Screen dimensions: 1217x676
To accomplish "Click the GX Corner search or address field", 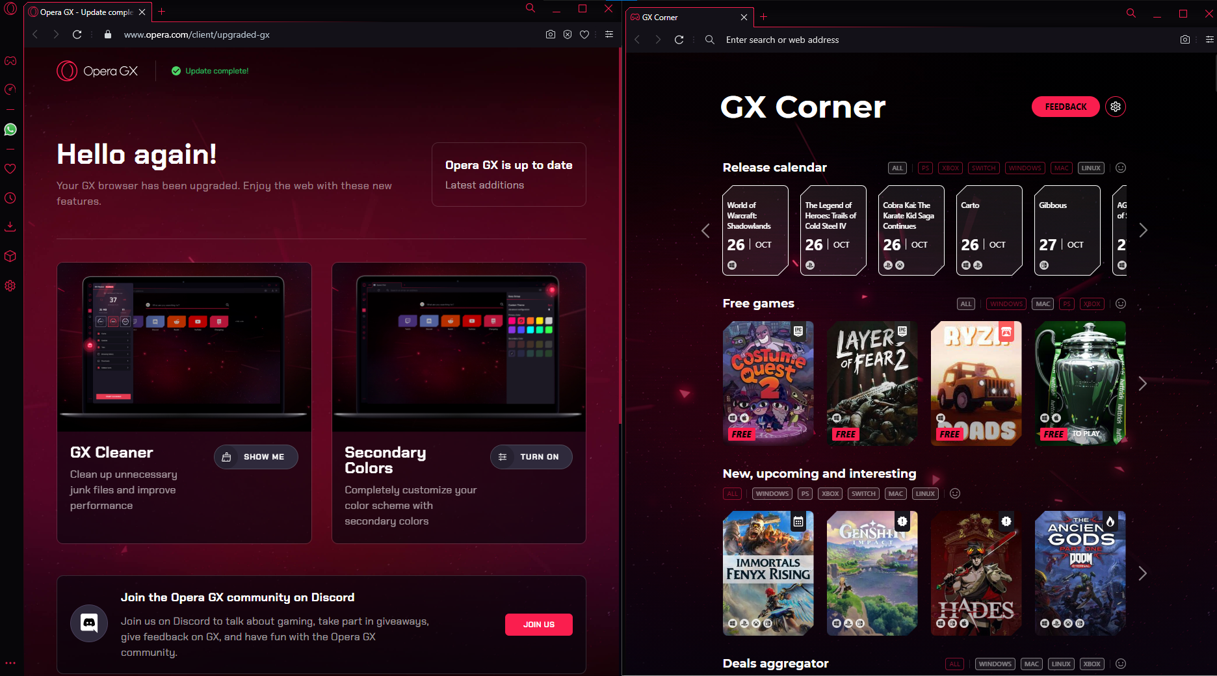I will pos(943,40).
